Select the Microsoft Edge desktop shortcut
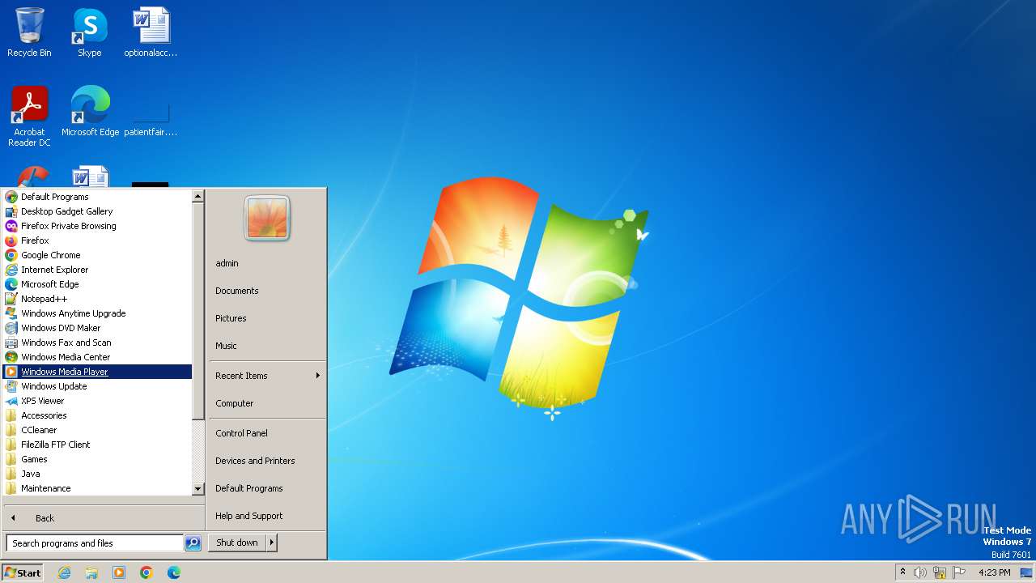The width and height of the screenshot is (1036, 583). (x=90, y=112)
